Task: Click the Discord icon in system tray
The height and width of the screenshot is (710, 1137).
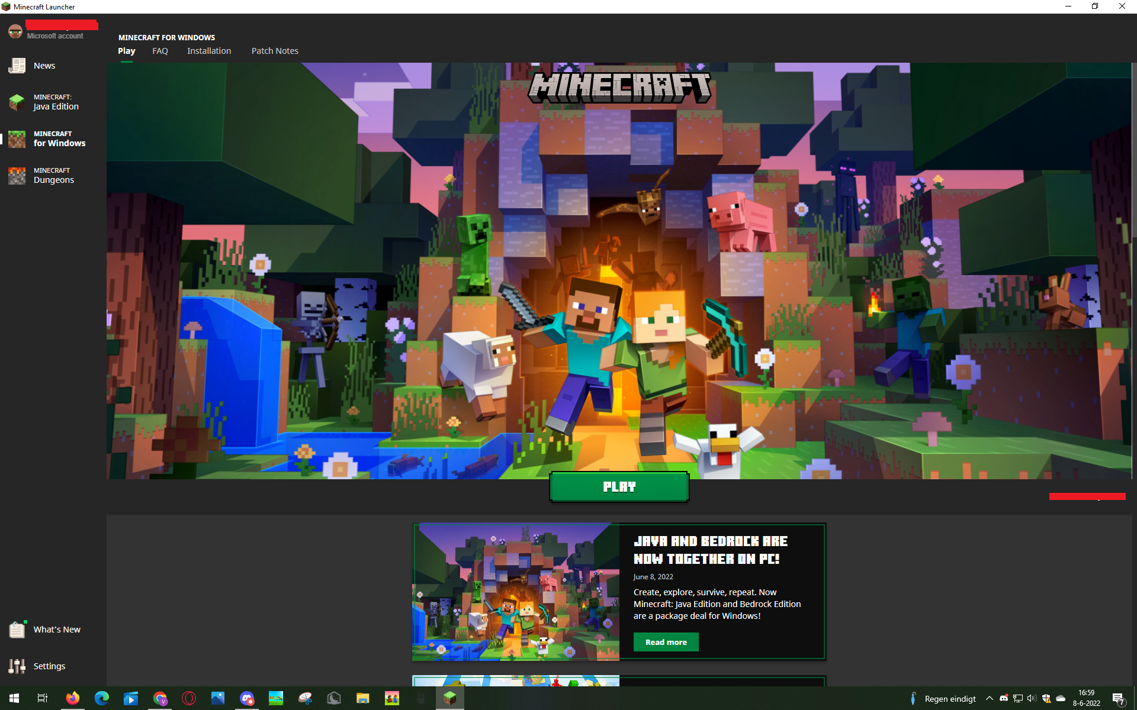Action: click(1004, 699)
